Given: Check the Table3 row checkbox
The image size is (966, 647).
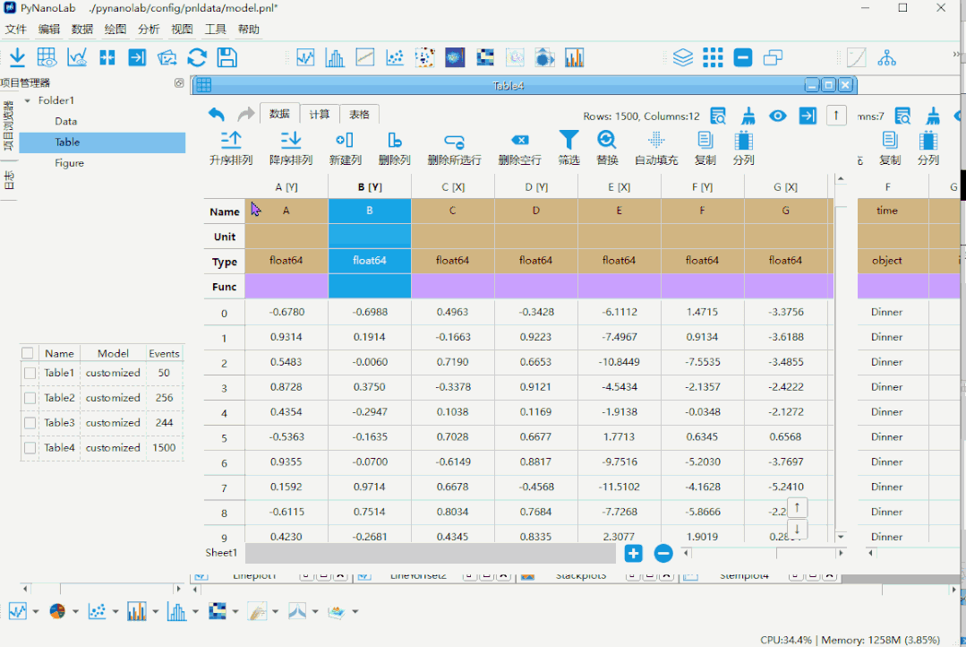Looking at the screenshot, I should pyautogui.click(x=30, y=423).
